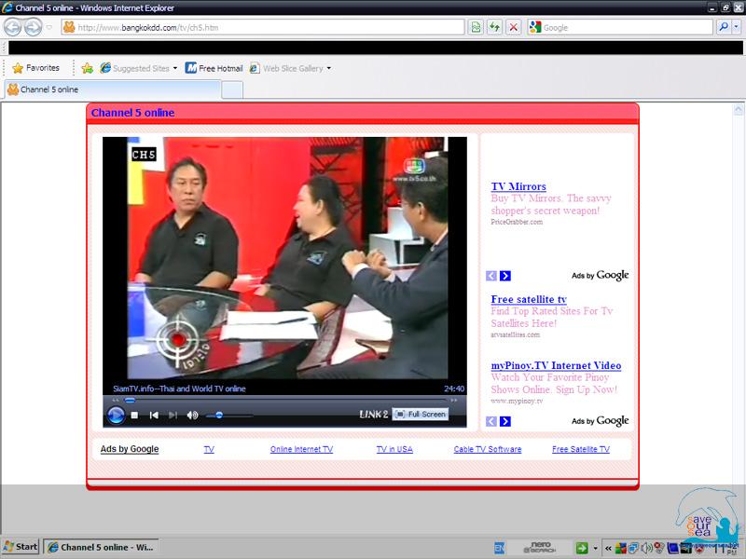Click the Free Satellite TV bottom link

580,449
